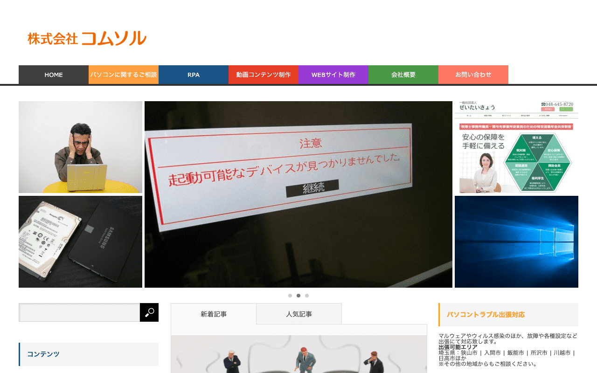The width and height of the screenshot is (597, 373).
Task: Click inside the search input field
Action: pyautogui.click(x=79, y=312)
